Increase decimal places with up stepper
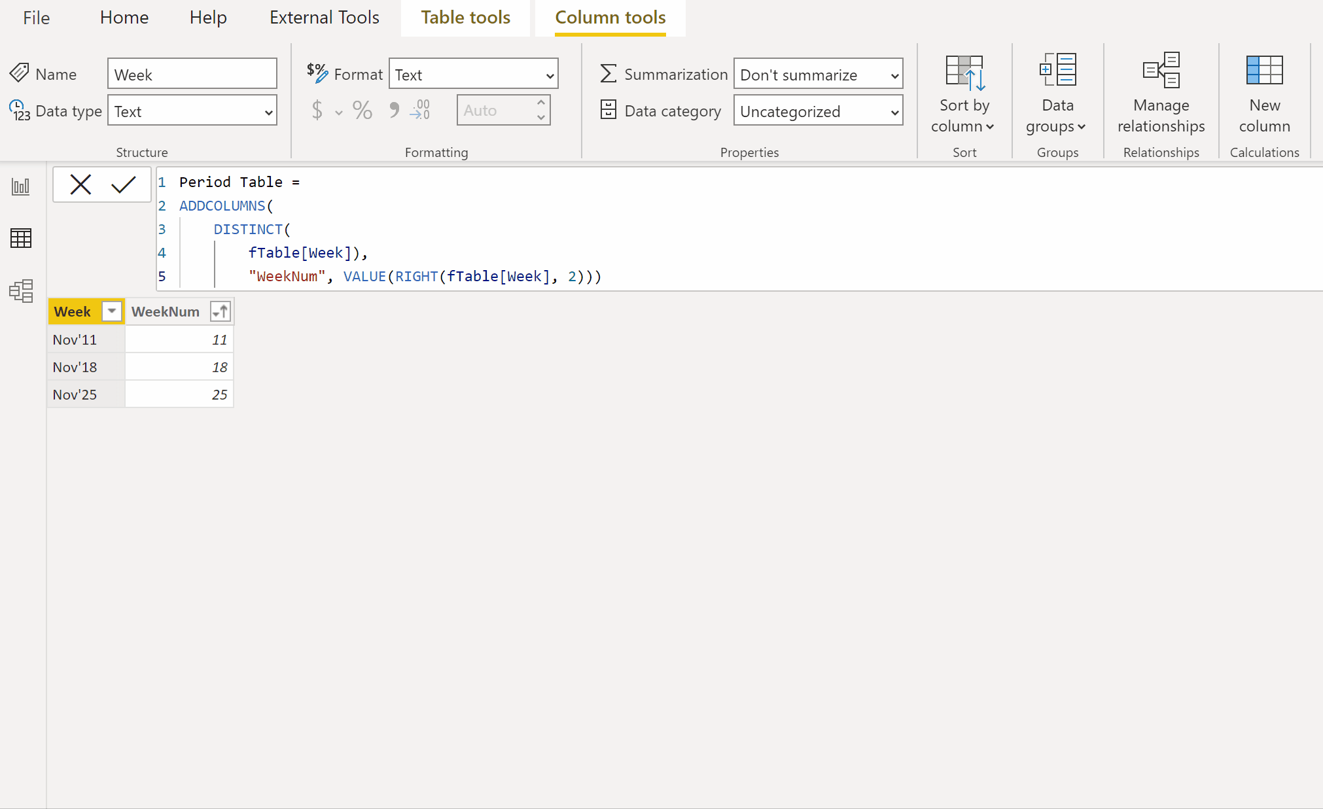The width and height of the screenshot is (1323, 809). (x=541, y=103)
